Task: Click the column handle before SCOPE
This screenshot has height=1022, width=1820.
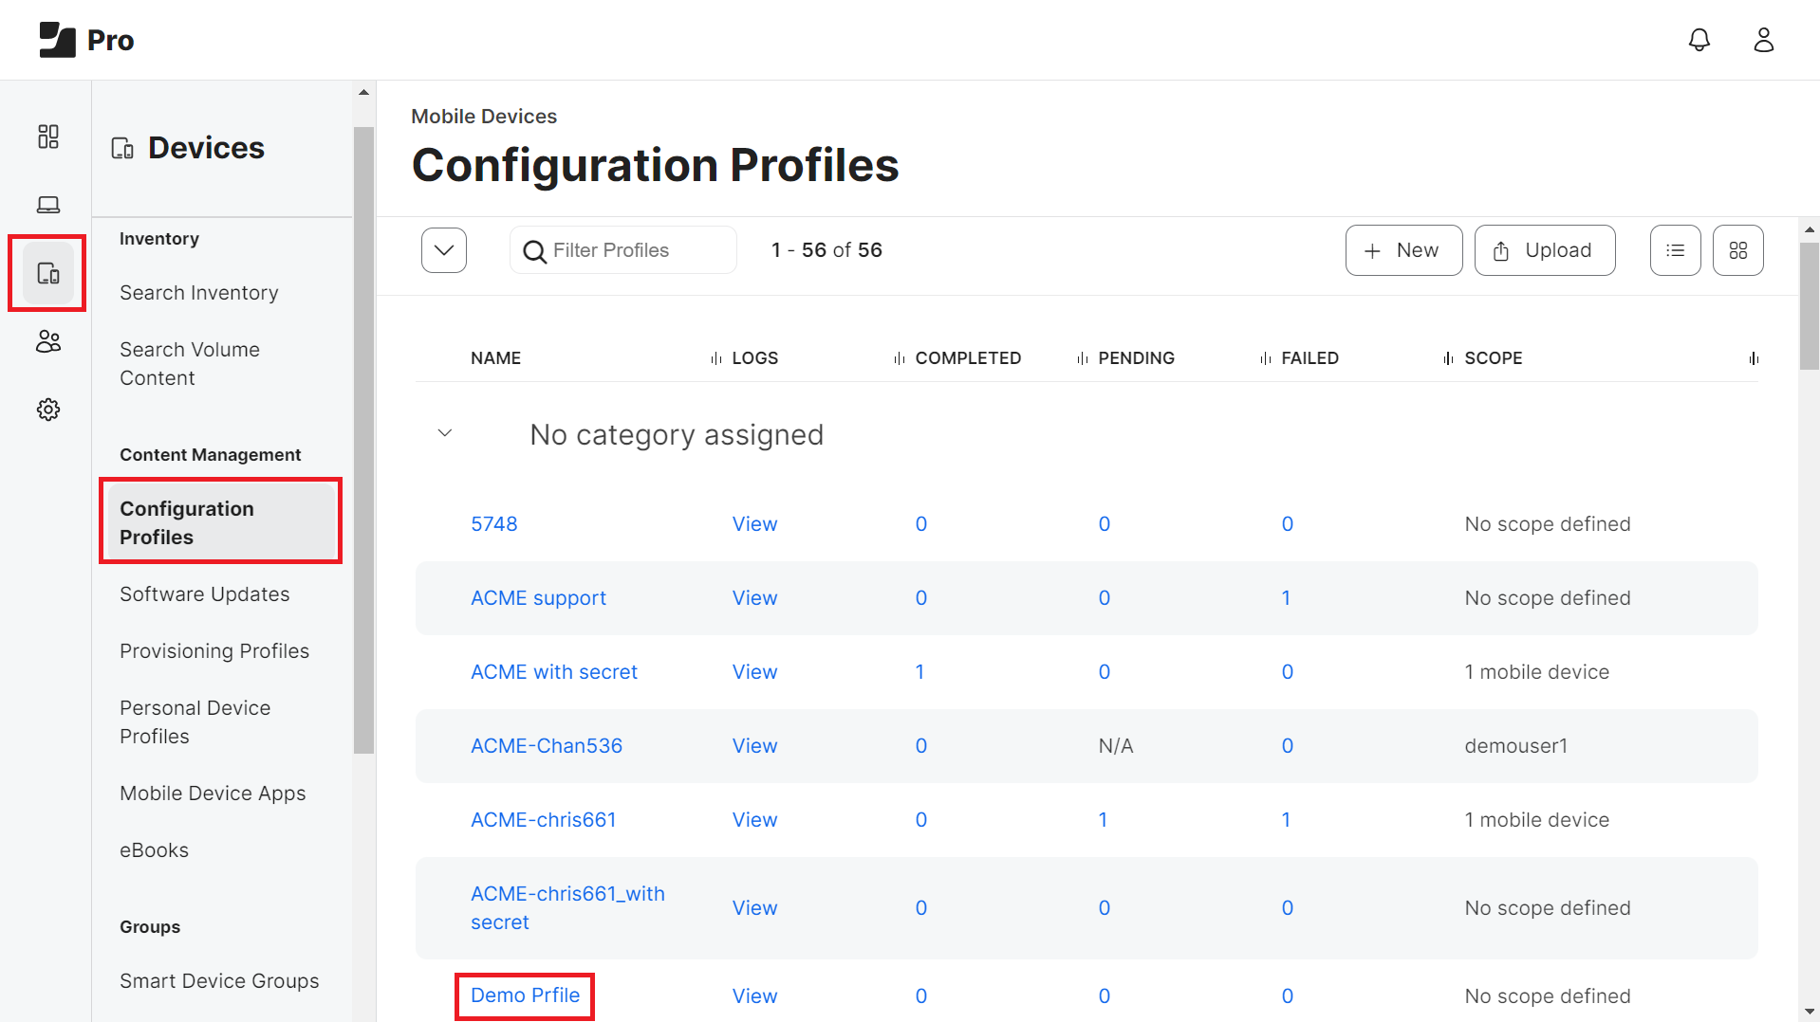Action: coord(1449,358)
